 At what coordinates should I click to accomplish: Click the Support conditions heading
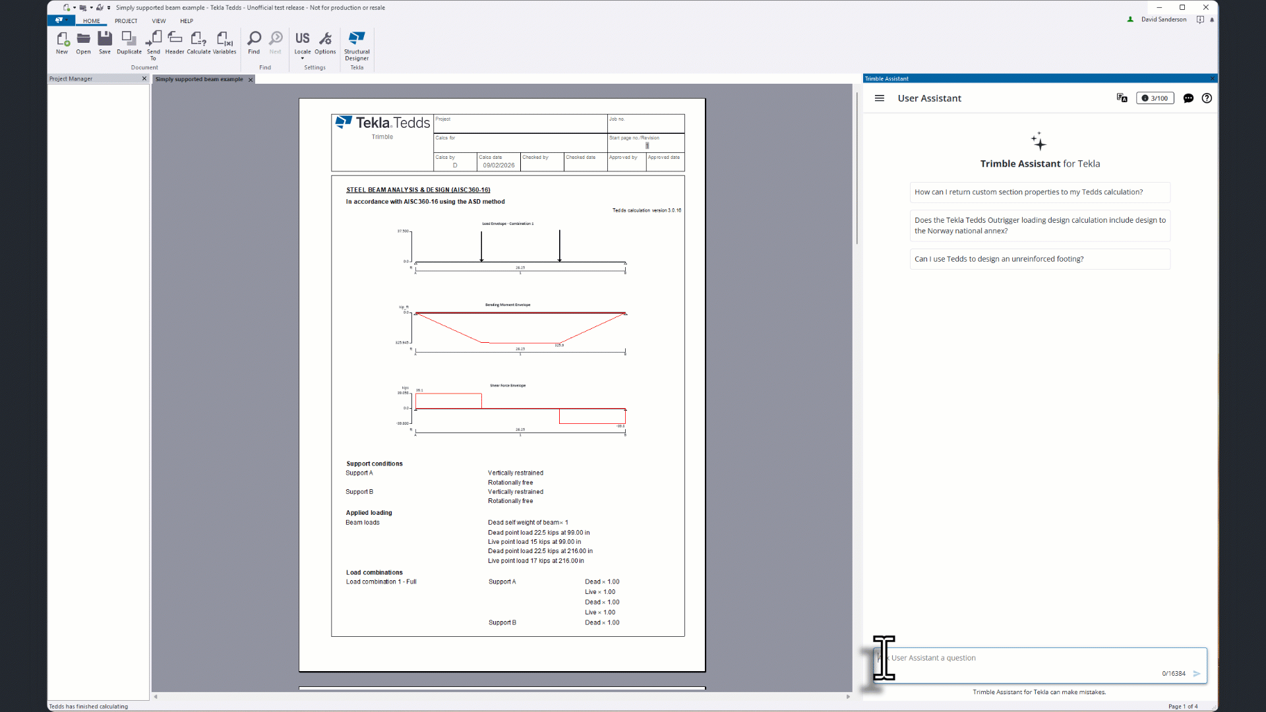tap(375, 463)
